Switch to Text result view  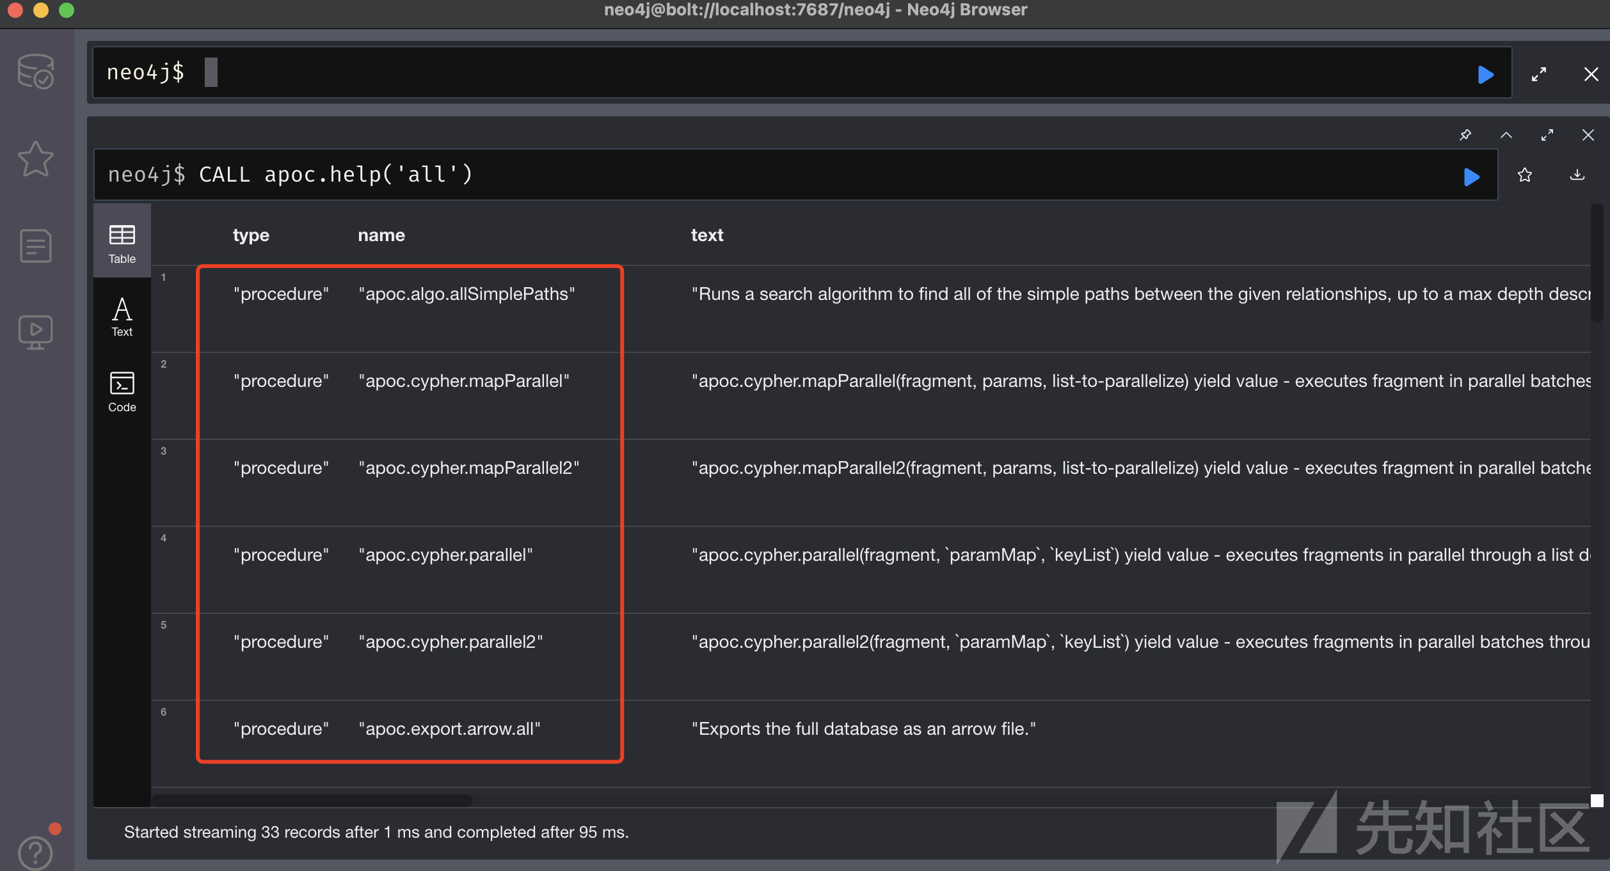(x=122, y=317)
